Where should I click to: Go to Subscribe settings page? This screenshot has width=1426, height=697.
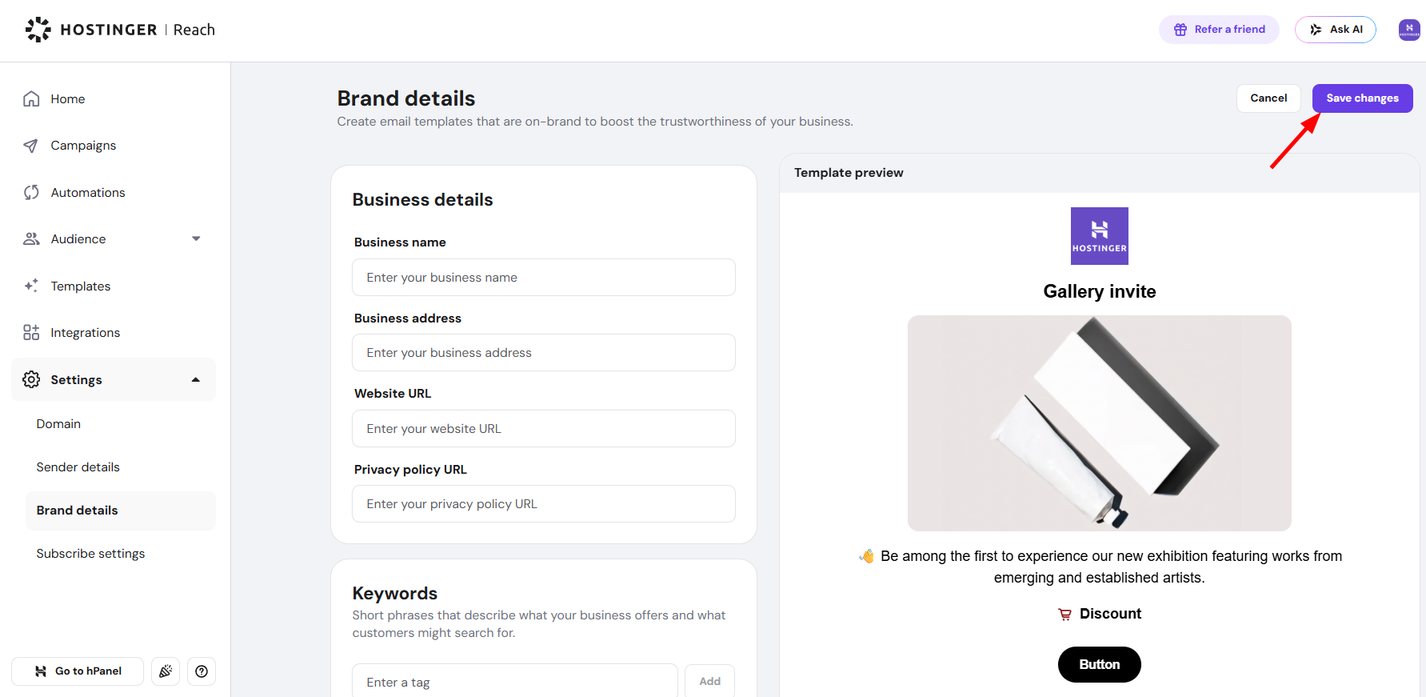(x=90, y=554)
